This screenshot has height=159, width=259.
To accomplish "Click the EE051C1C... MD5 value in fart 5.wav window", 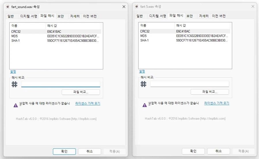I will tap(202, 36).
